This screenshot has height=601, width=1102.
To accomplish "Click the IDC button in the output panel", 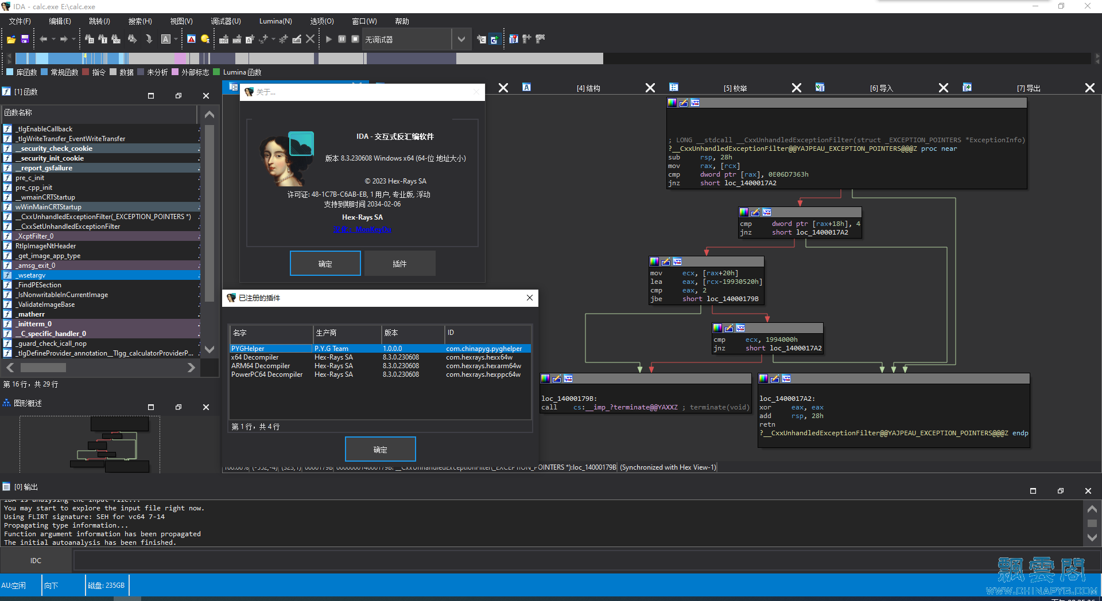I will pyautogui.click(x=36, y=560).
